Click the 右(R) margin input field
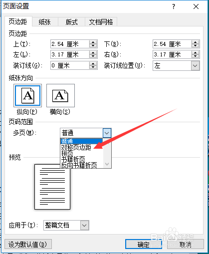Viewport: 209px width, 254px height. click(x=172, y=54)
